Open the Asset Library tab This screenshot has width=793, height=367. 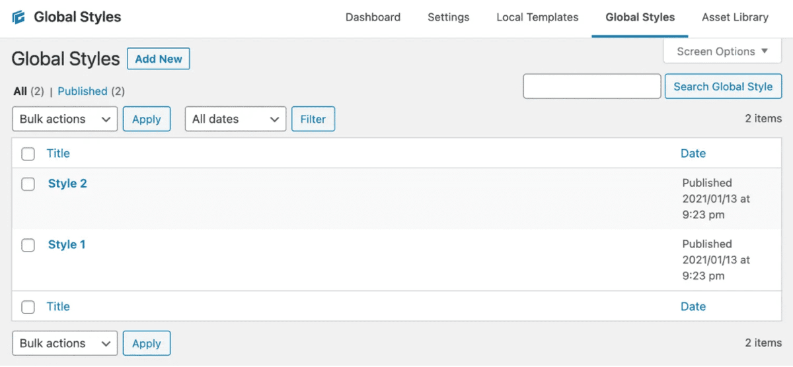pyautogui.click(x=735, y=18)
